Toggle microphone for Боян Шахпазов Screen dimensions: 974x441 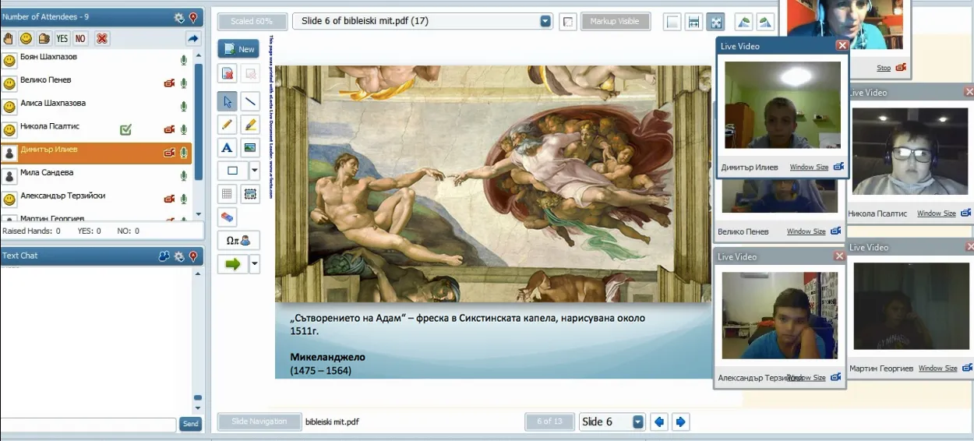(184, 60)
